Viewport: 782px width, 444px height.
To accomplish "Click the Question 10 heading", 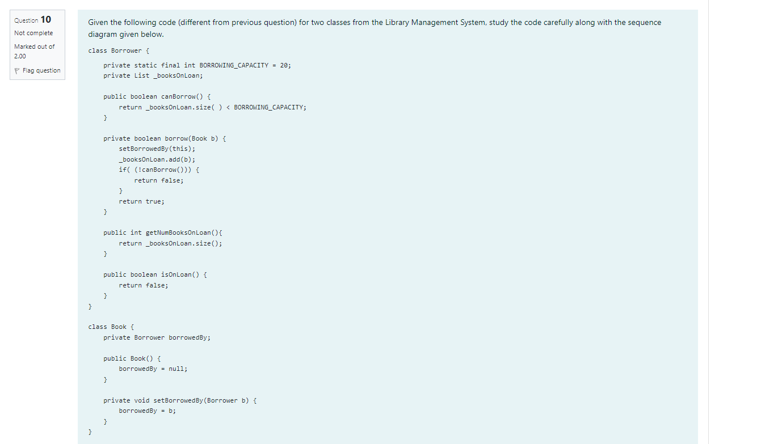I will 32,19.
